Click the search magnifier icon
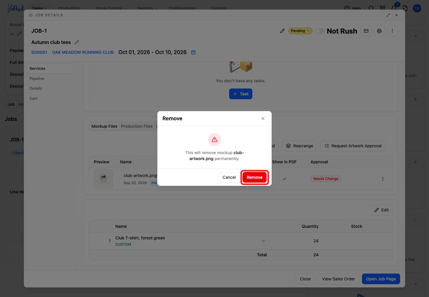Image resolution: width=429 pixels, height=297 pixels. pyautogui.click(x=371, y=8)
